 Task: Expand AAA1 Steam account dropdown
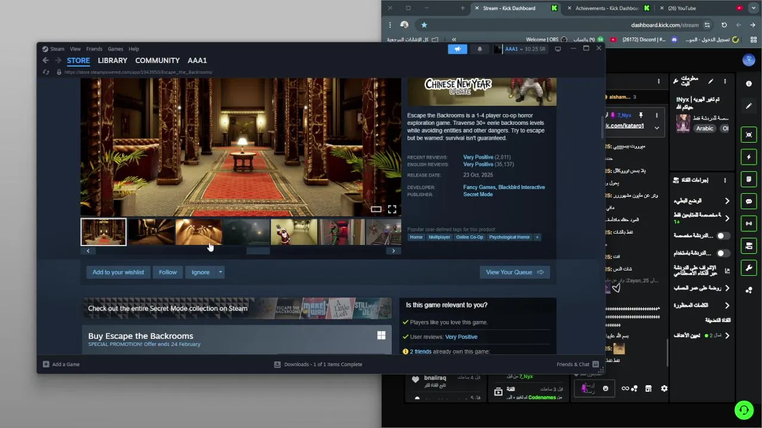pos(521,49)
